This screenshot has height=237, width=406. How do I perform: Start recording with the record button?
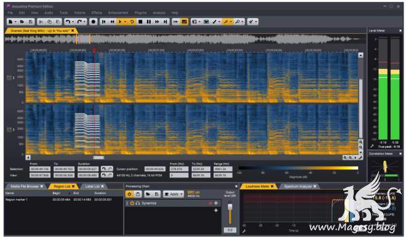pos(94,22)
